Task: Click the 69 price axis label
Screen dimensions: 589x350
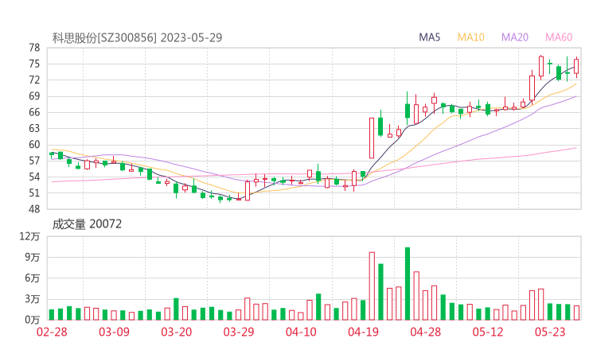Action: coord(34,96)
